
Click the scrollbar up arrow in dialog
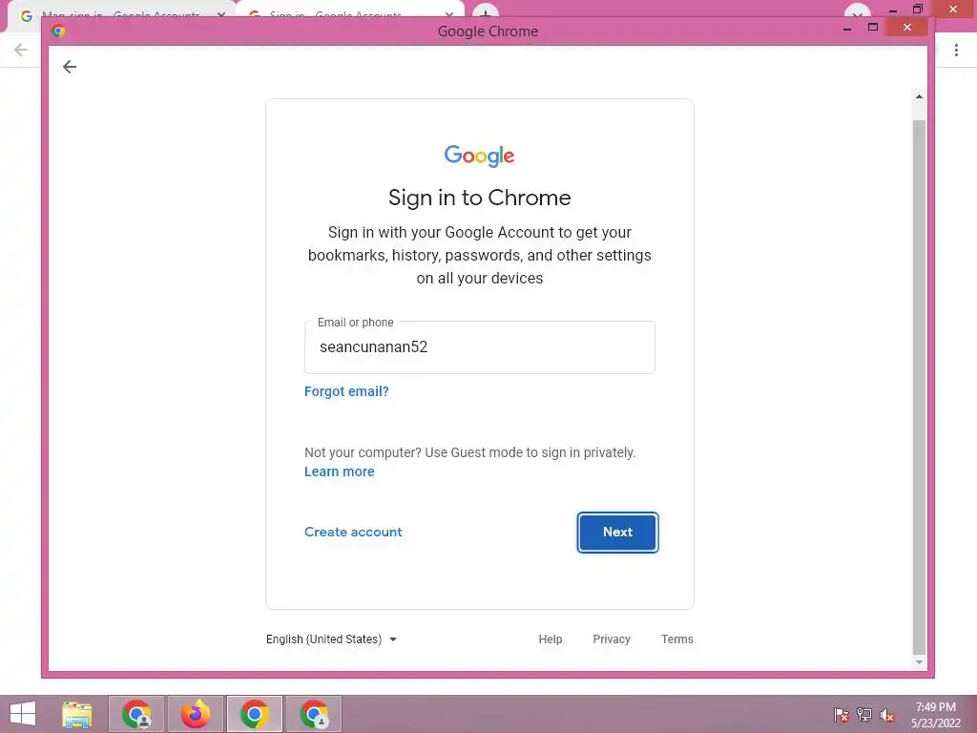(919, 96)
